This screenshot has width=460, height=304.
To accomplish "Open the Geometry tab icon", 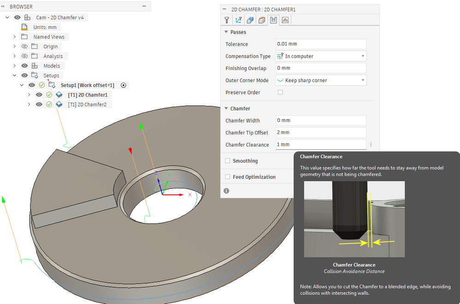I will pyautogui.click(x=250, y=20).
